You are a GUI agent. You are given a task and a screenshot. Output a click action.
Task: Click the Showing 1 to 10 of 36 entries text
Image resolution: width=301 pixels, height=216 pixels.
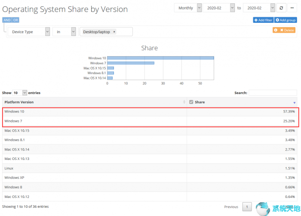[x=25, y=207]
